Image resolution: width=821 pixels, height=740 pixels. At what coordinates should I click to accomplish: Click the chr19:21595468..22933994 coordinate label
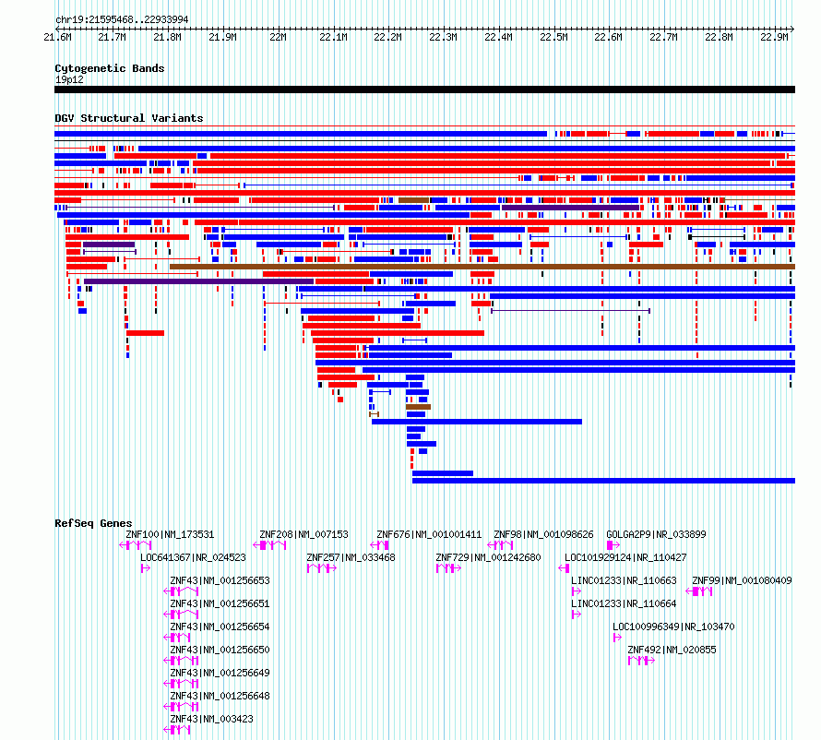[x=122, y=19]
